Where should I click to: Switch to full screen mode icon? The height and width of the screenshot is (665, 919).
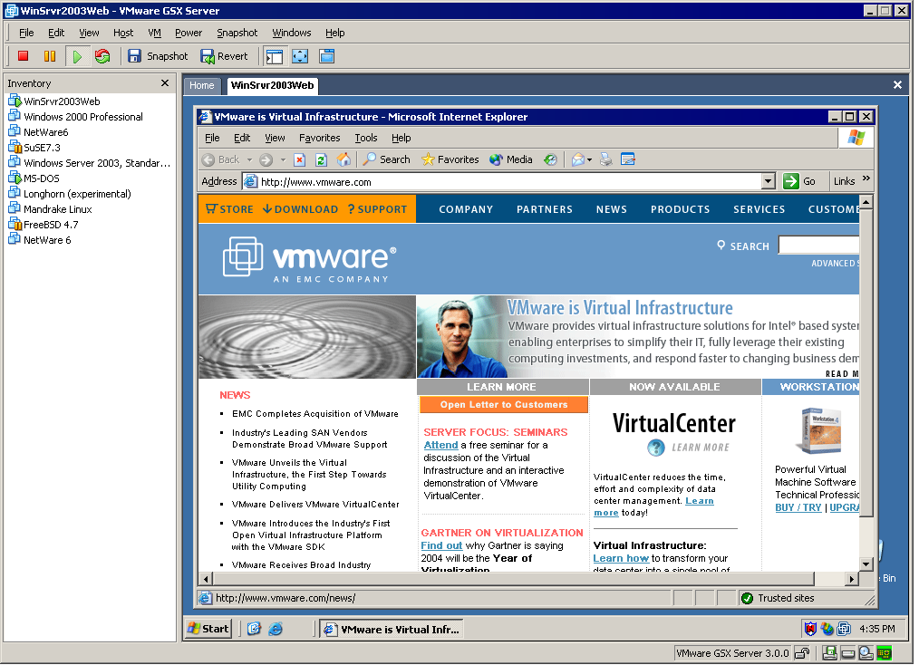[x=300, y=56]
